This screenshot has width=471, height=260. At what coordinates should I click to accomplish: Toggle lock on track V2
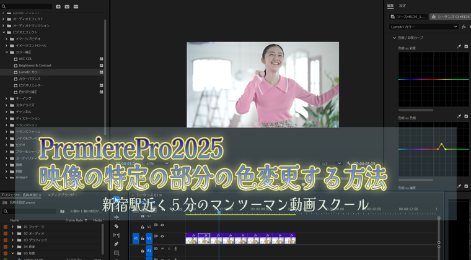point(143,227)
